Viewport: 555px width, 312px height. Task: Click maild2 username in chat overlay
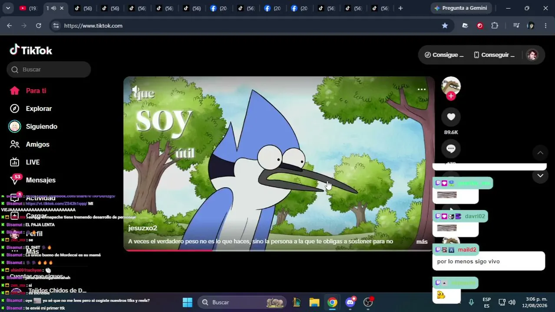click(467, 250)
